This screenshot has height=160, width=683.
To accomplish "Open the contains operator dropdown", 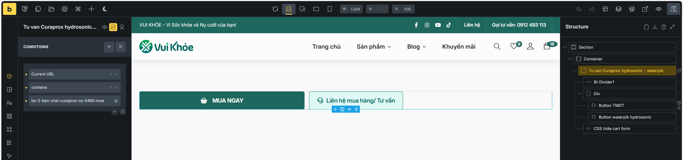I will pyautogui.click(x=116, y=87).
